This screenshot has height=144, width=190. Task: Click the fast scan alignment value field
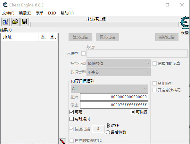[x=98, y=129]
